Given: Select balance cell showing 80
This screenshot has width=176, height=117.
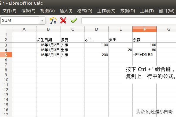Looking at the screenshot, I should click(144, 50).
